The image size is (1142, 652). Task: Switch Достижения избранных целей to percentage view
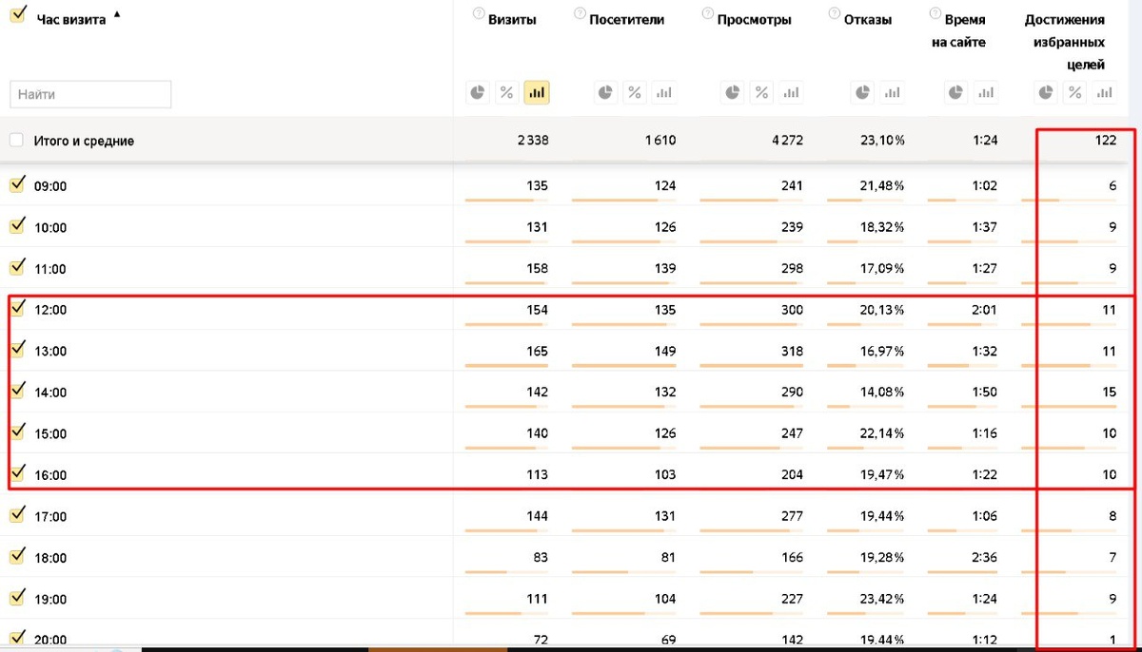pos(1074,92)
